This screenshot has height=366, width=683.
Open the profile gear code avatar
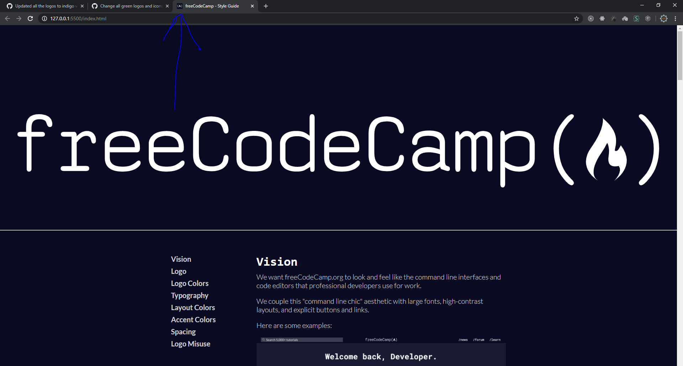point(664,18)
